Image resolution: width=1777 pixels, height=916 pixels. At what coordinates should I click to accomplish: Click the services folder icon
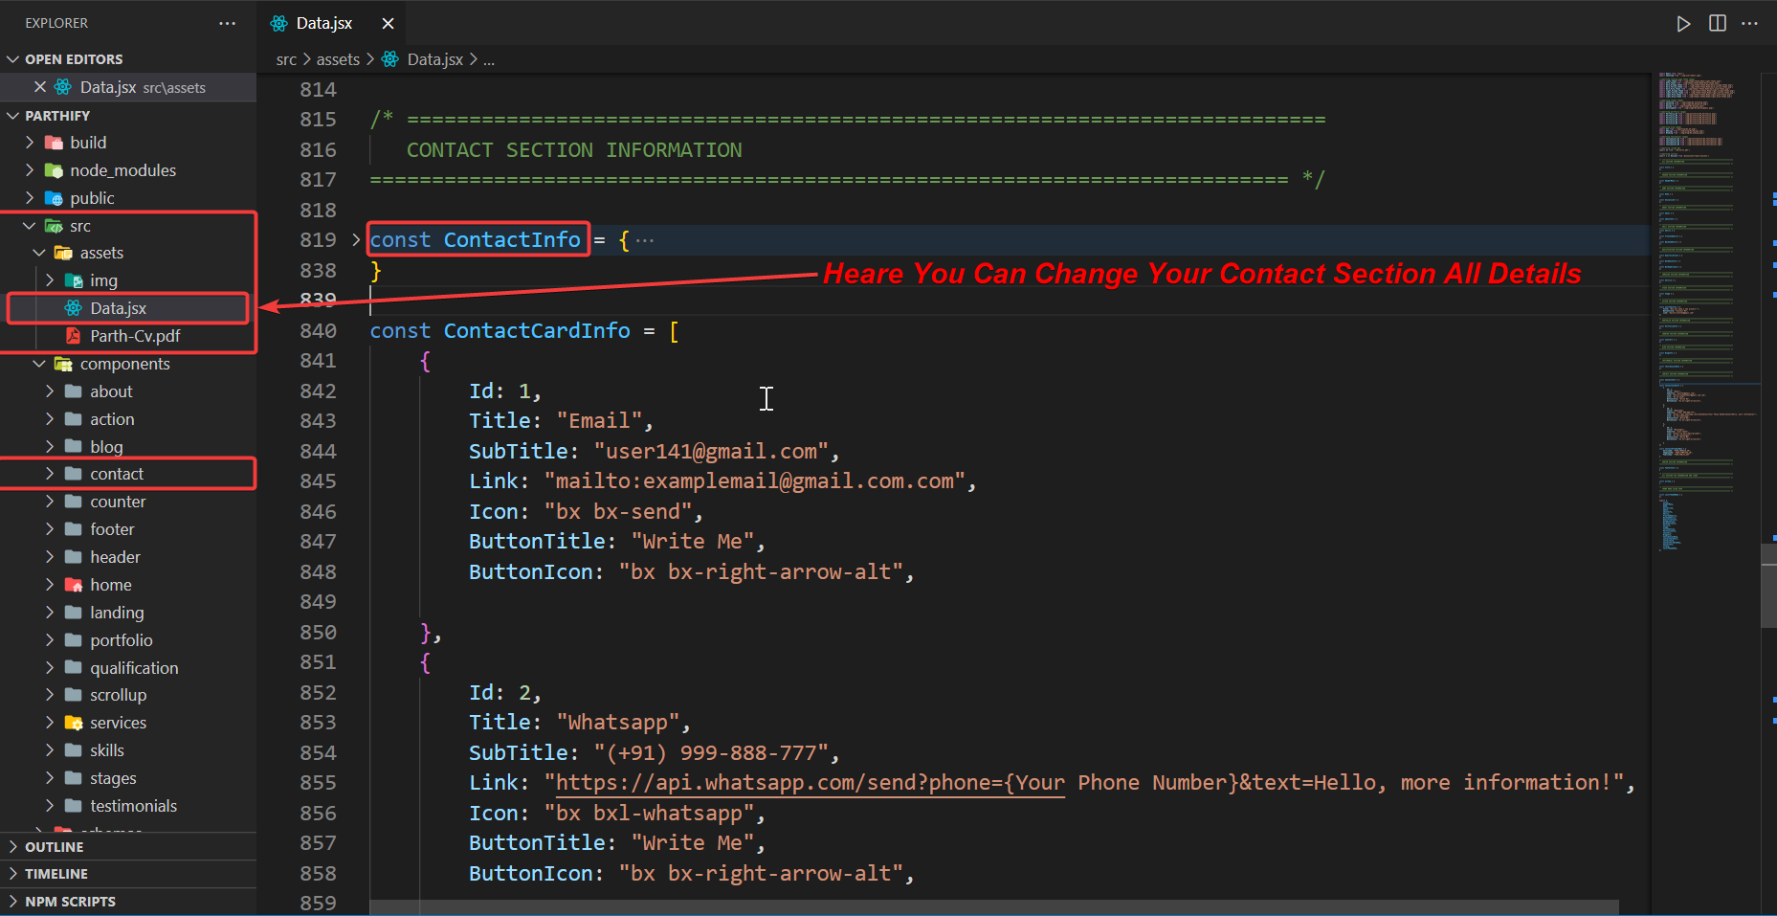[x=74, y=723]
